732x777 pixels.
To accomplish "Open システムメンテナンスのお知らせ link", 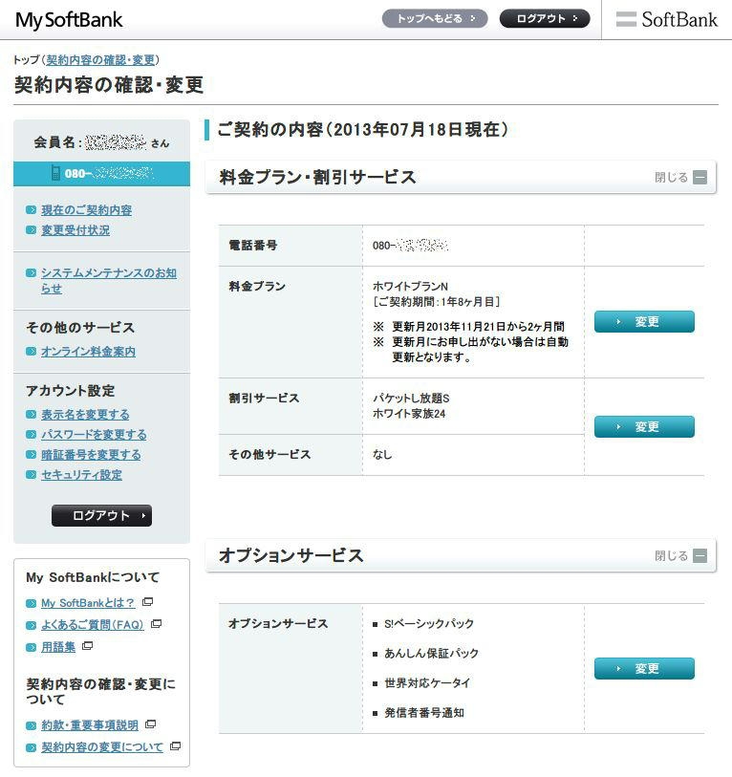I will pyautogui.click(x=109, y=280).
